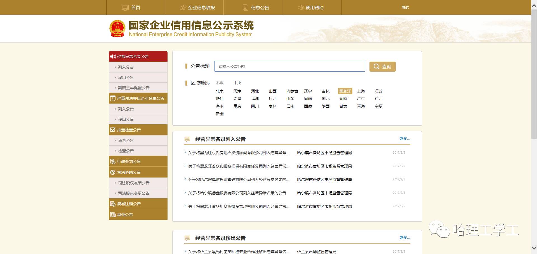This screenshot has width=537, height=254.
Task: Click the speaker icon in 经营异常名录公告 header
Action: pyautogui.click(x=113, y=57)
